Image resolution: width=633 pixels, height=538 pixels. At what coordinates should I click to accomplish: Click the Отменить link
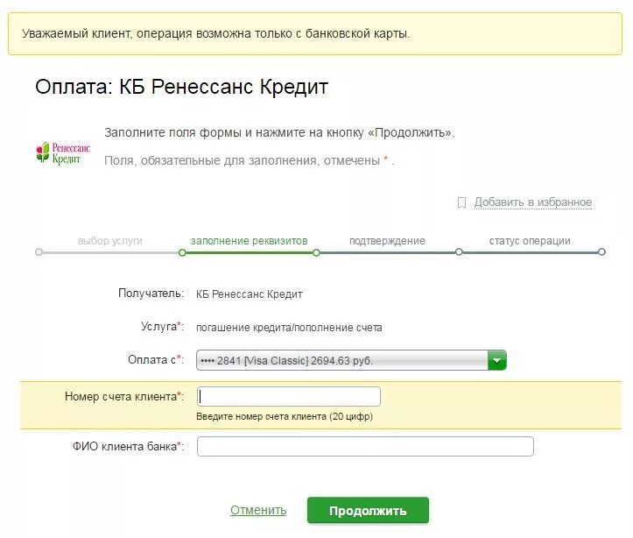click(x=258, y=510)
